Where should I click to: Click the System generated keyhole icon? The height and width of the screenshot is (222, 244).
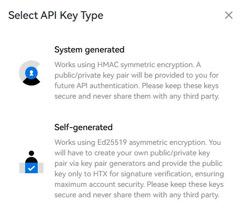pos(30,73)
